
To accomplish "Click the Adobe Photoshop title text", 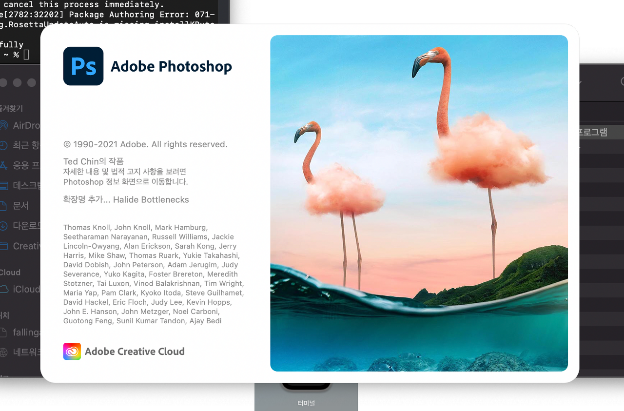I will (171, 67).
